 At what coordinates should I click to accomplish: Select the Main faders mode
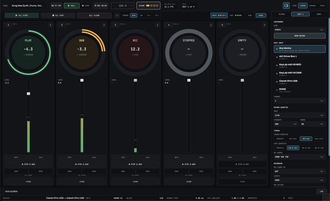click(x=134, y=15)
